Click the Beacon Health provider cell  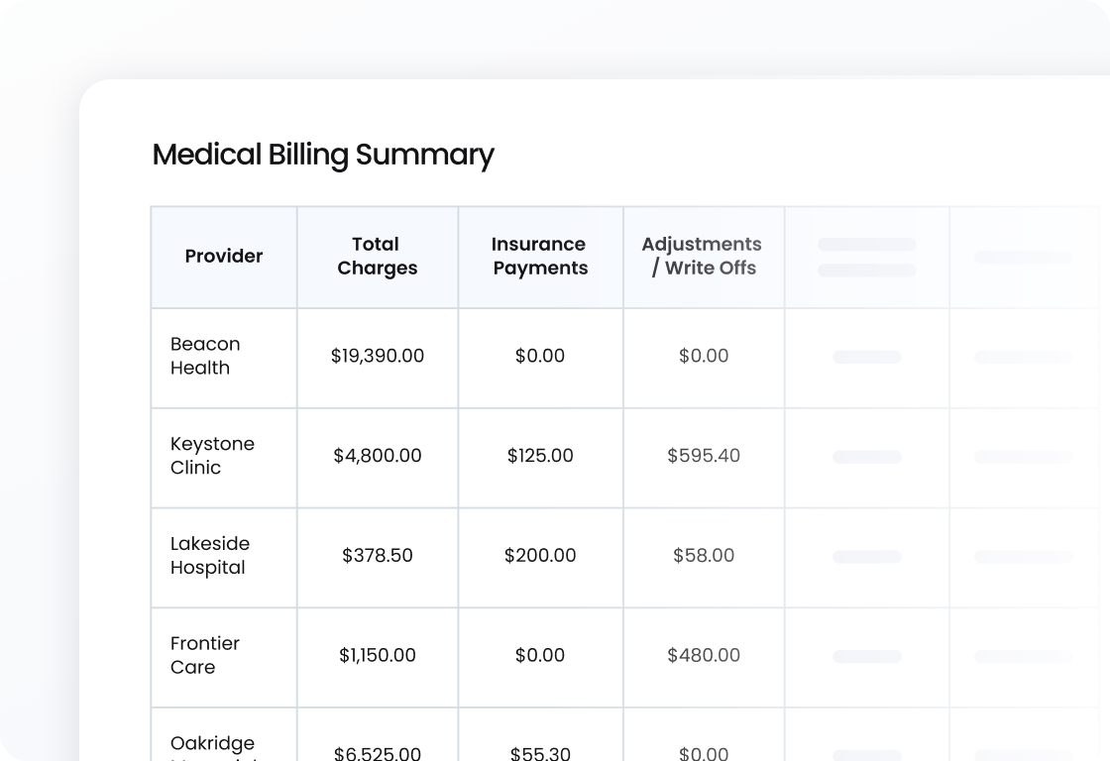pos(205,357)
